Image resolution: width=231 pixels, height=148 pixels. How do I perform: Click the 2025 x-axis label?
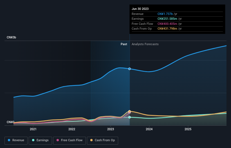188,129
